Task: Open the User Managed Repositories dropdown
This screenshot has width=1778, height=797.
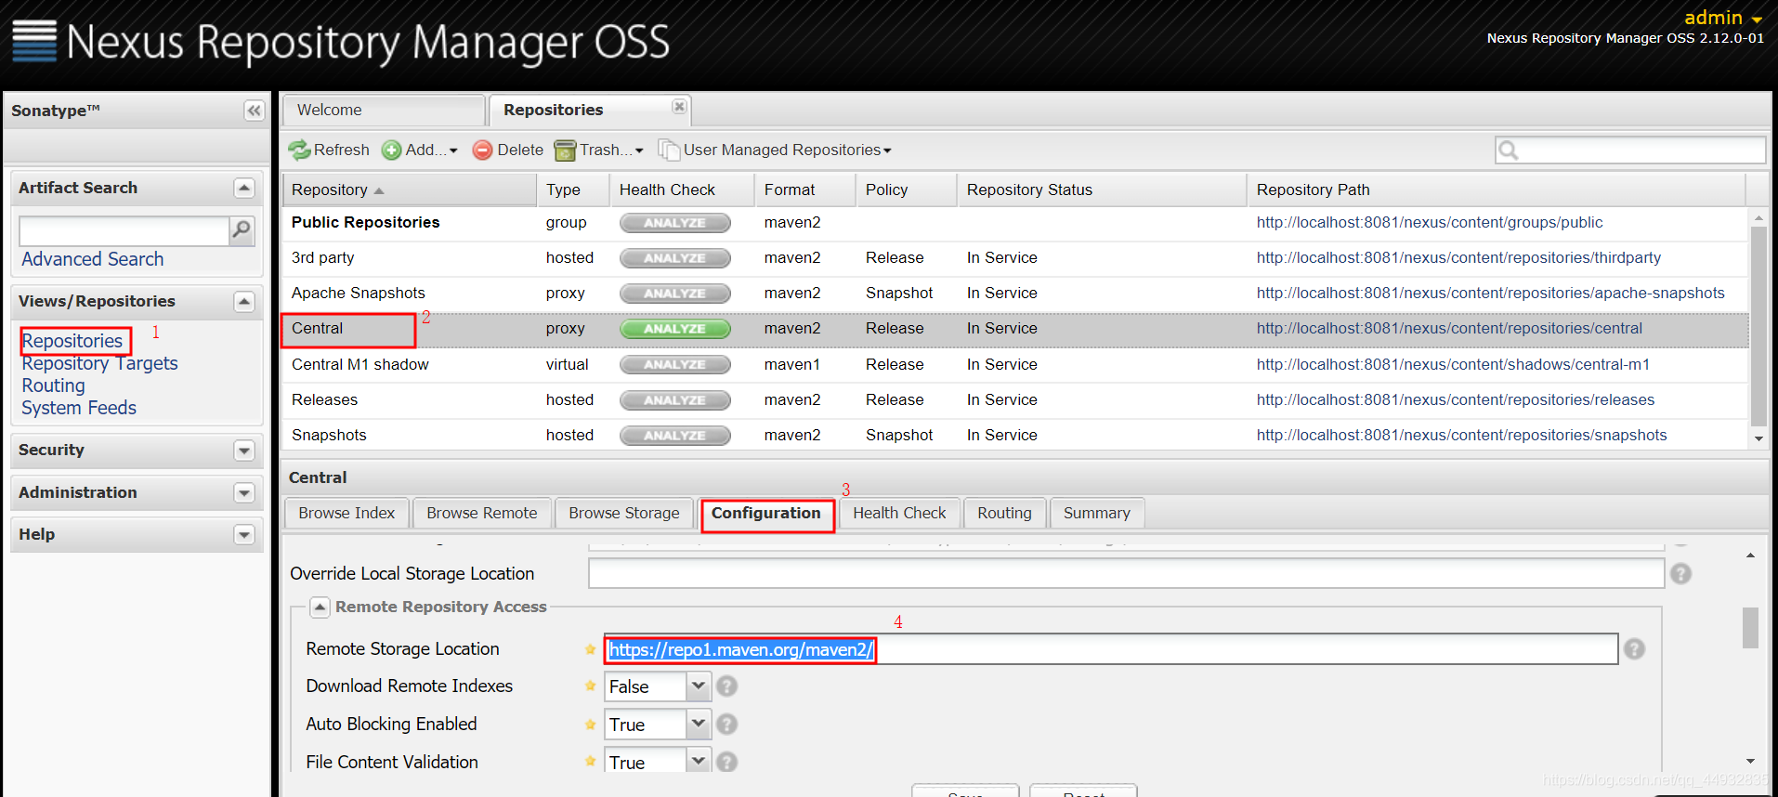Action: 775,150
